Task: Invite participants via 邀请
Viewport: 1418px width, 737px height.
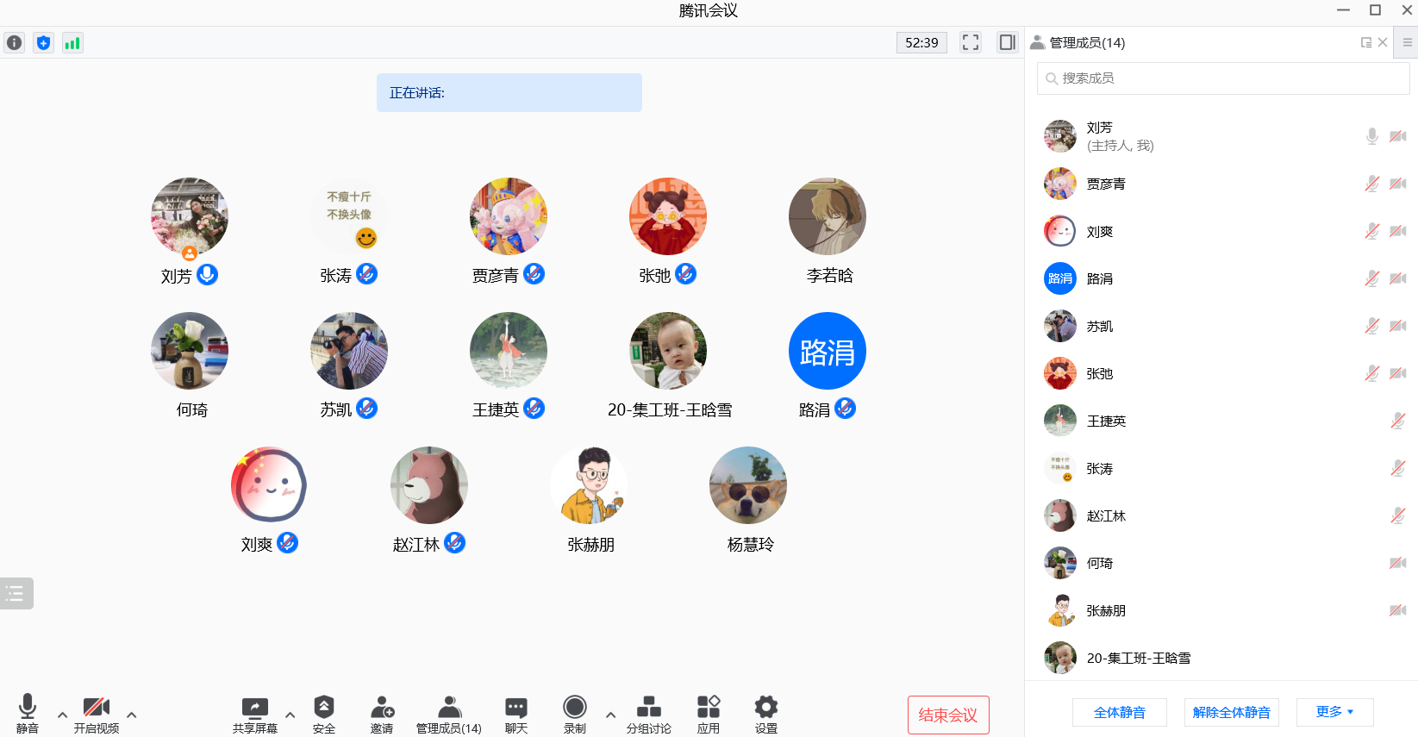Action: [x=382, y=714]
